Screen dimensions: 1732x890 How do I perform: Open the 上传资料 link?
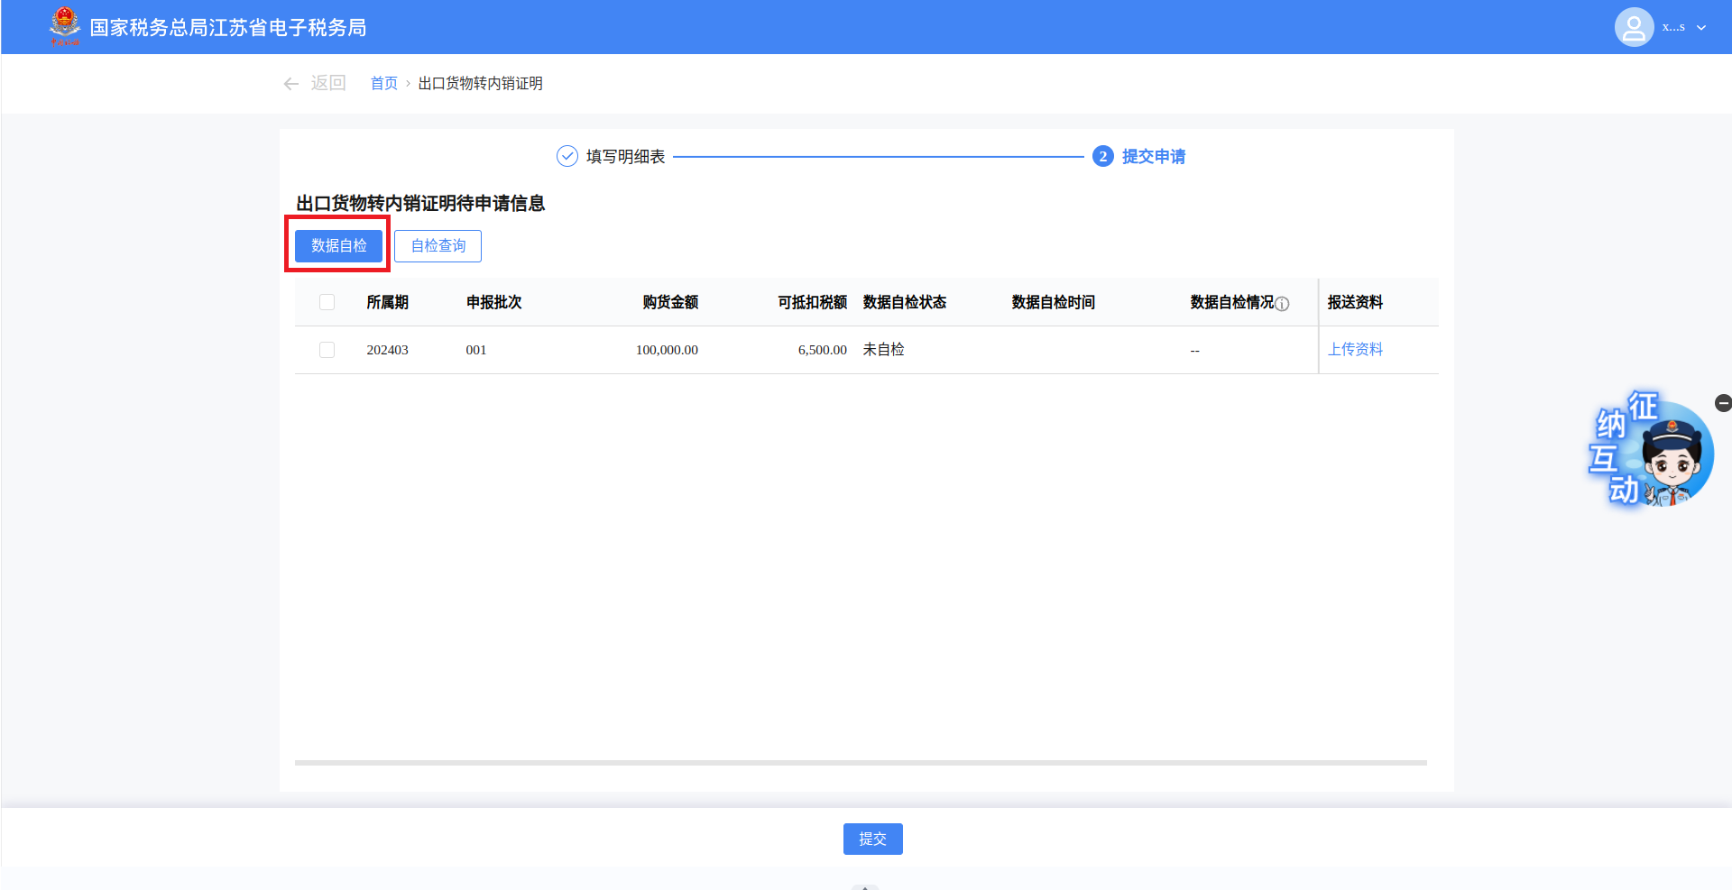click(x=1355, y=350)
